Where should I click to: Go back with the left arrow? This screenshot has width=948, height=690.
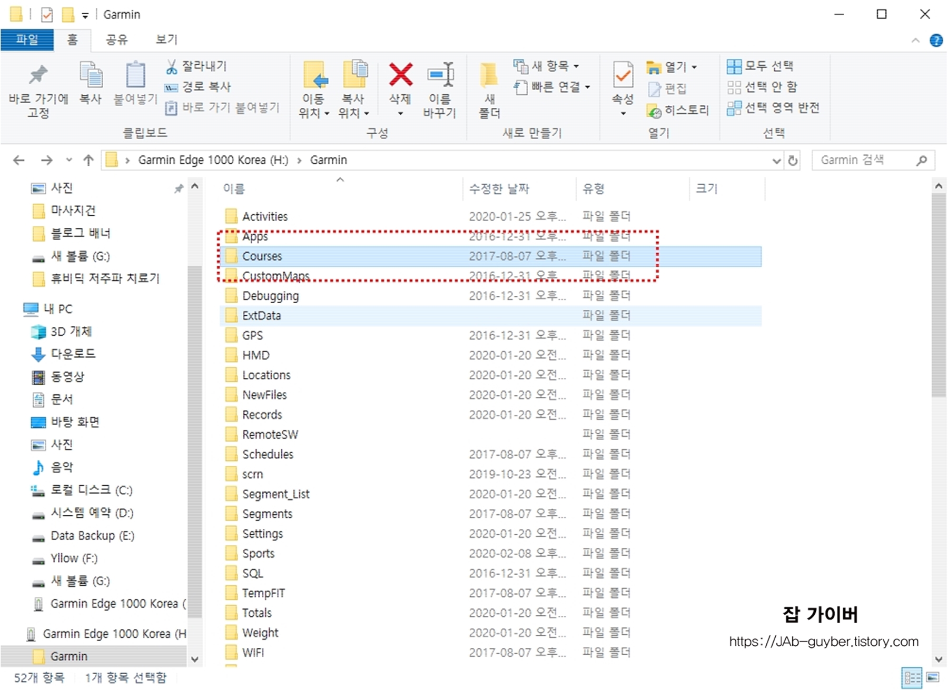coord(19,160)
